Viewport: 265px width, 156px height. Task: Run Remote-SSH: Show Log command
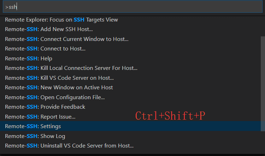[x=130, y=136]
